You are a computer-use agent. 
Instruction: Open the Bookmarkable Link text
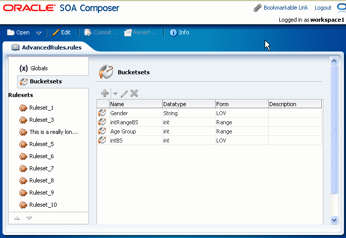point(286,8)
